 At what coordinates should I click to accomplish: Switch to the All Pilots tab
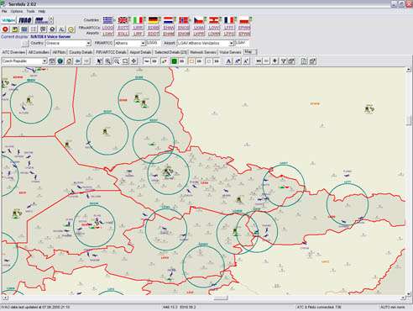[59, 52]
